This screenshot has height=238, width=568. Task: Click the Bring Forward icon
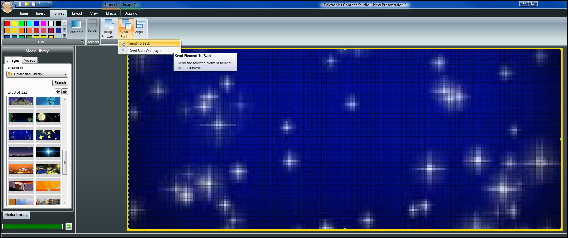click(109, 29)
